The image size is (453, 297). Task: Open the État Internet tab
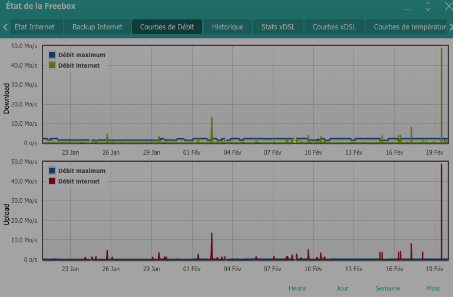point(37,27)
